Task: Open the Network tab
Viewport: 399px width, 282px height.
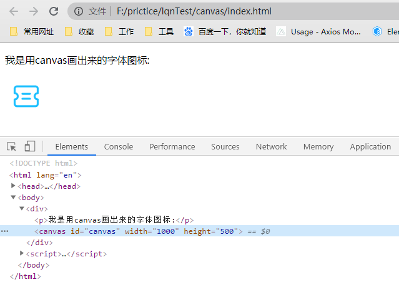Action: tap(271, 147)
